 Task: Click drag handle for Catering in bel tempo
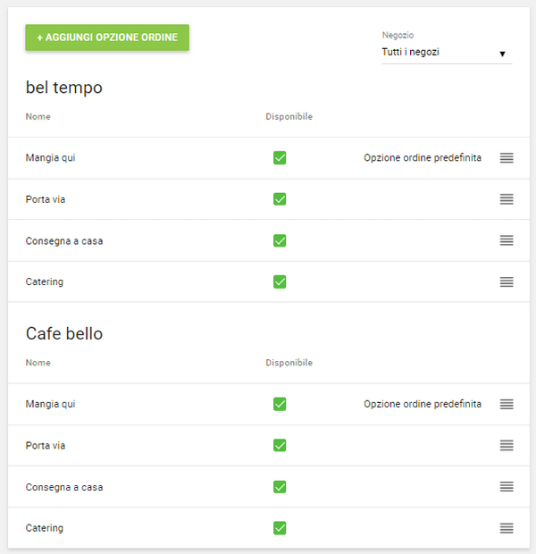507,281
